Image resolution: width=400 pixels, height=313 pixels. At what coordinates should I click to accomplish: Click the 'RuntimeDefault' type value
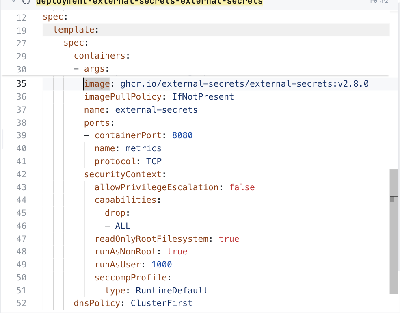pyautogui.click(x=172, y=291)
